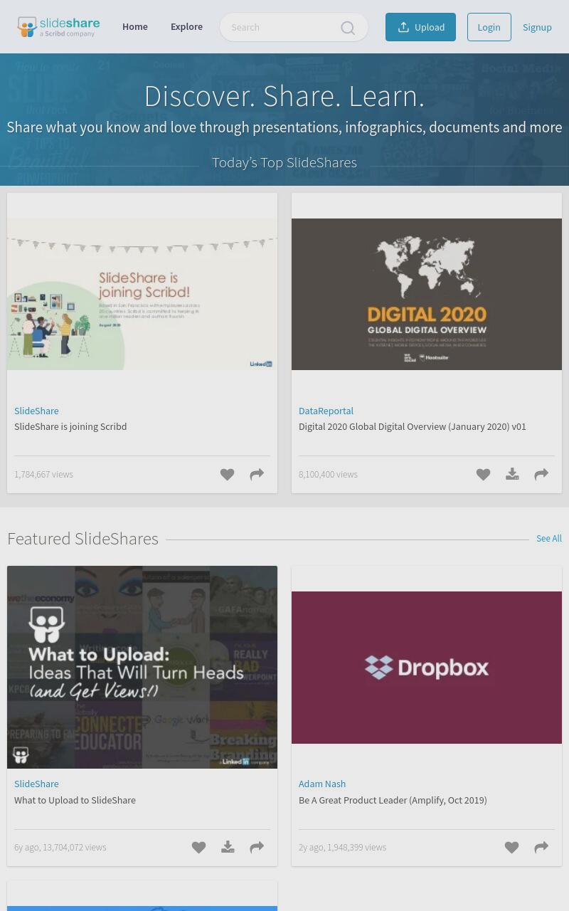This screenshot has height=911, width=569.
Task: Click the 8,100,400 views text
Action: coord(328,475)
